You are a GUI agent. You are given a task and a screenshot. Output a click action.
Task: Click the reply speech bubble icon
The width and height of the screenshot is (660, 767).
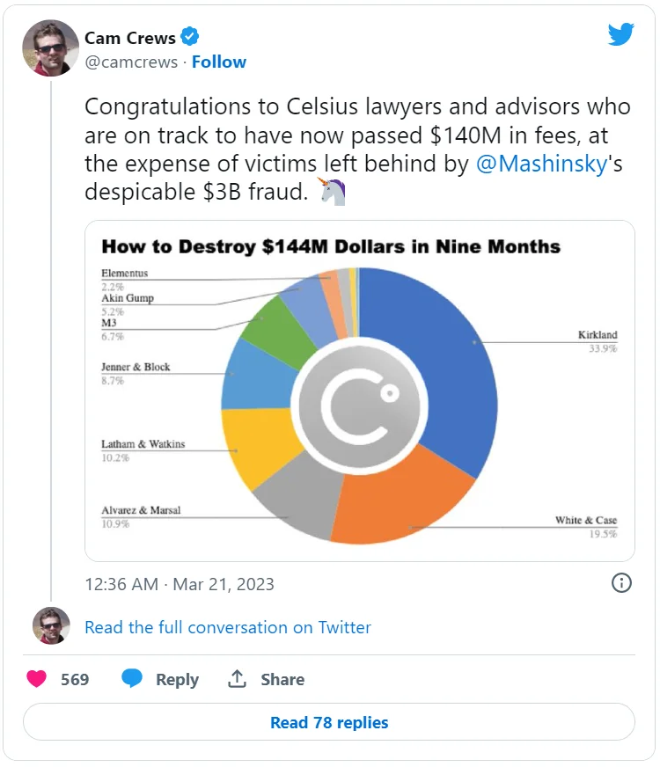point(132,679)
